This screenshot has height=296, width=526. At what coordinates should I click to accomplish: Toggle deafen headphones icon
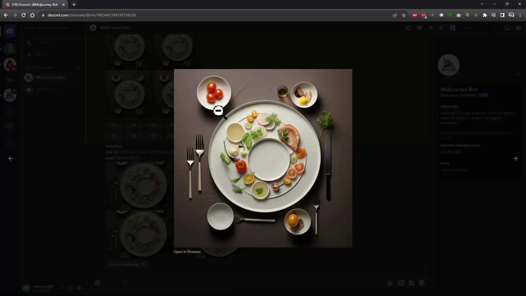pyautogui.click(x=70, y=288)
